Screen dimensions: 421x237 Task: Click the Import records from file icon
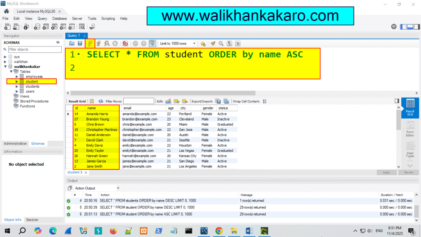226,101
